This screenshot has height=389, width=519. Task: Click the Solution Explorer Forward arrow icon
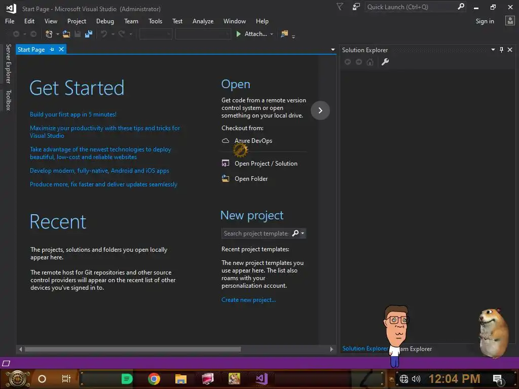click(359, 62)
